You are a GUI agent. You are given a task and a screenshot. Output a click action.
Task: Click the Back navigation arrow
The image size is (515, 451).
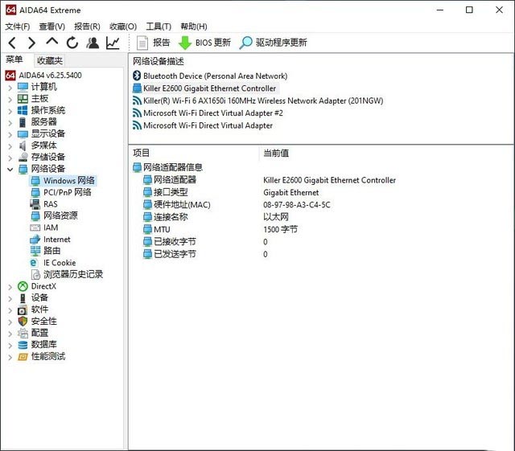pyautogui.click(x=12, y=43)
